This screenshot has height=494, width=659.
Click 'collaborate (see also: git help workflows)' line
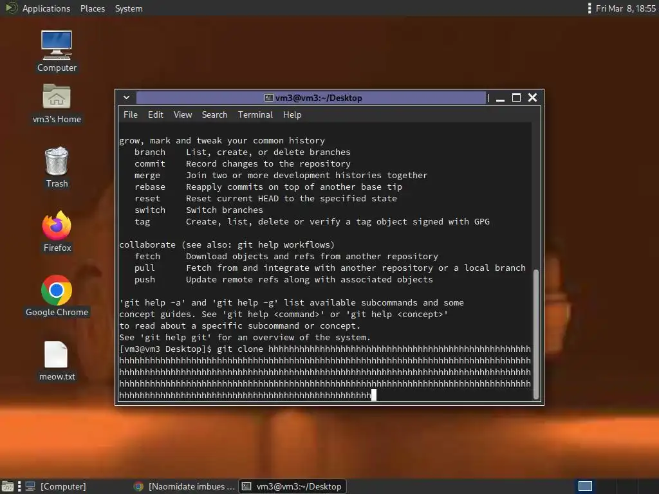(x=227, y=245)
